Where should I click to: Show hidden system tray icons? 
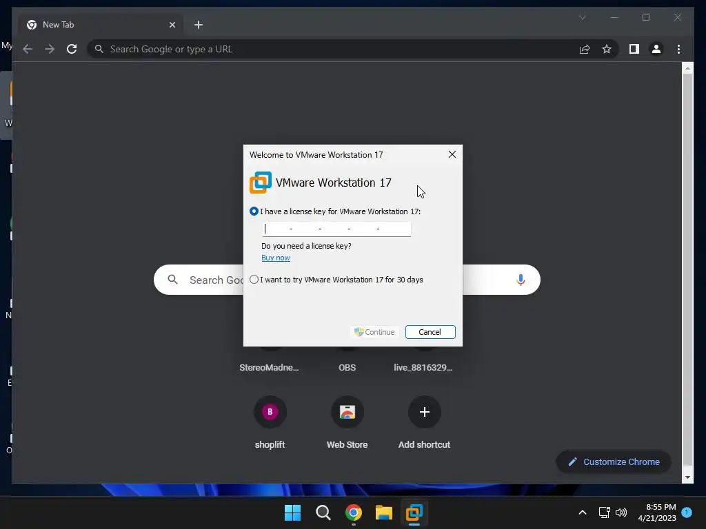582,512
